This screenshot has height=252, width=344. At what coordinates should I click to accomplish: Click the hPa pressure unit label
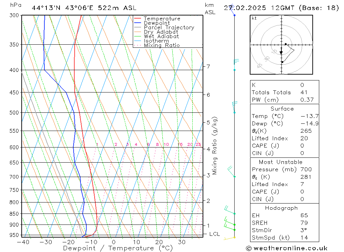(x=15, y=5)
